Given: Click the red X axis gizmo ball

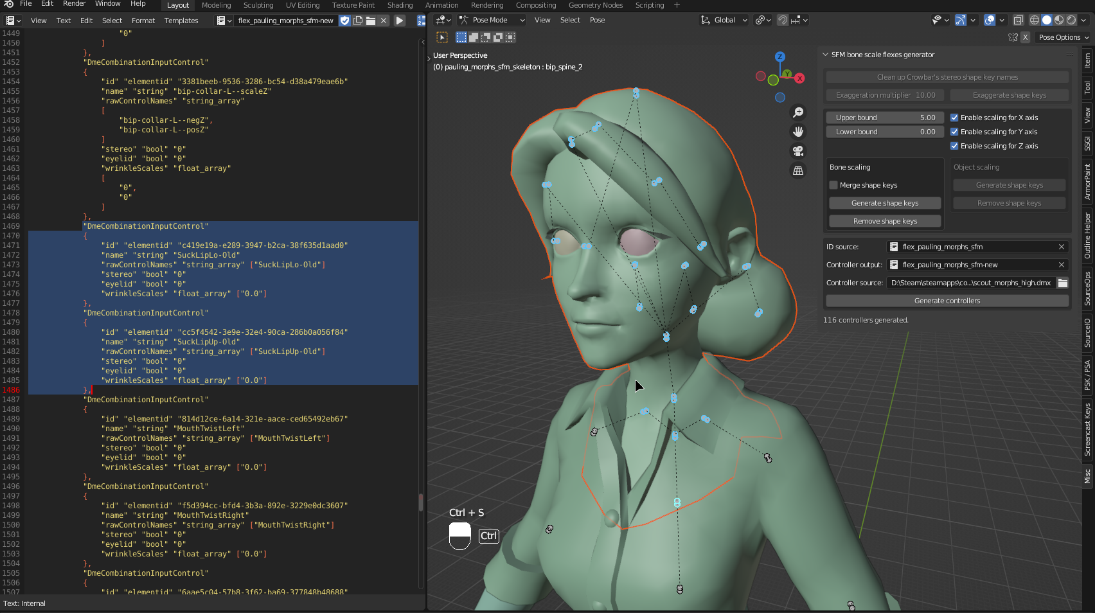Looking at the screenshot, I should click(799, 78).
